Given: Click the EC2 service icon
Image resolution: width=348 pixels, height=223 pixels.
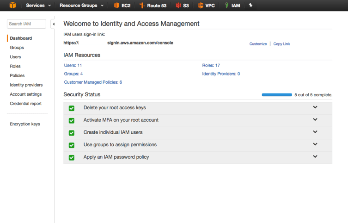Looking at the screenshot, I should (116, 6).
